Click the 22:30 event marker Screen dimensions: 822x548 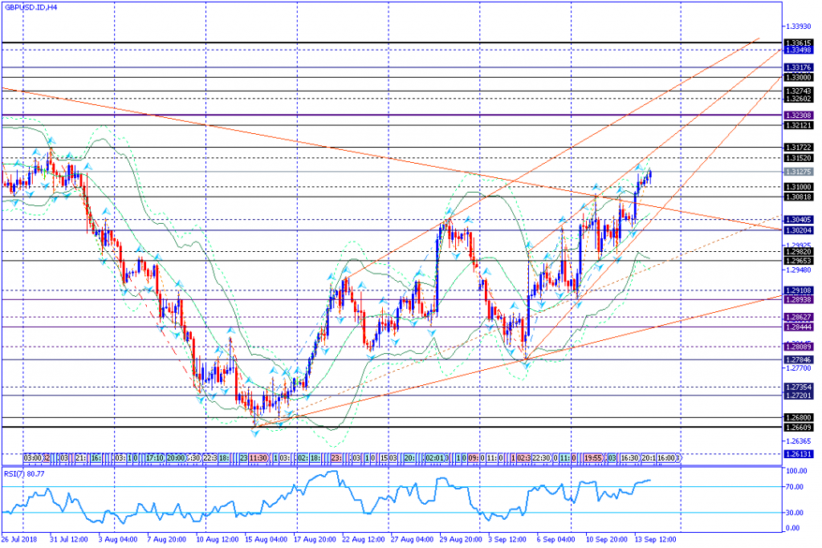(541, 457)
